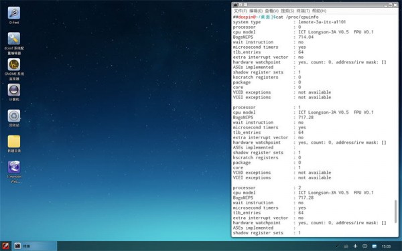
Task: Open the Edit (E) menu in terminal
Action: click(256, 11)
